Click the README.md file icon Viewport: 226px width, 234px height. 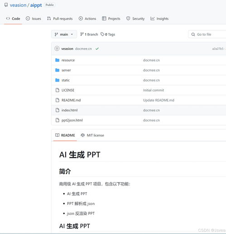58,100
